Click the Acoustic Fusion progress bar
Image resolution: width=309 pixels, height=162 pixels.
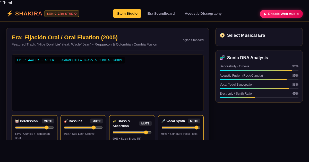point(259,79)
